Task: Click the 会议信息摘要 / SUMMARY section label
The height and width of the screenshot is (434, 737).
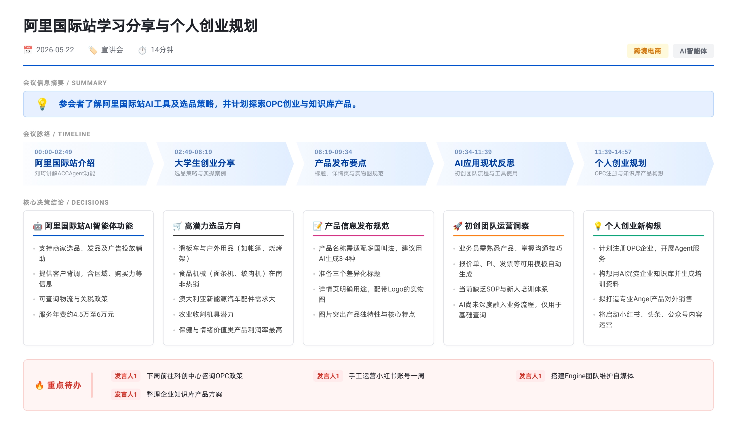Action: pyautogui.click(x=65, y=83)
